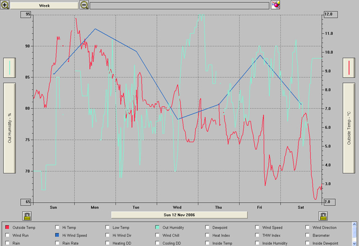The height and width of the screenshot is (246, 359).
Task: Tick the Rain Rate checkbox
Action: 57,244
